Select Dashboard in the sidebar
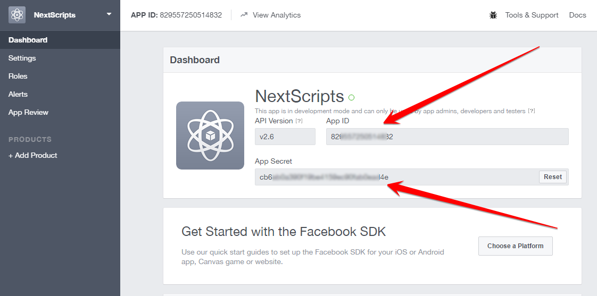 coord(60,40)
